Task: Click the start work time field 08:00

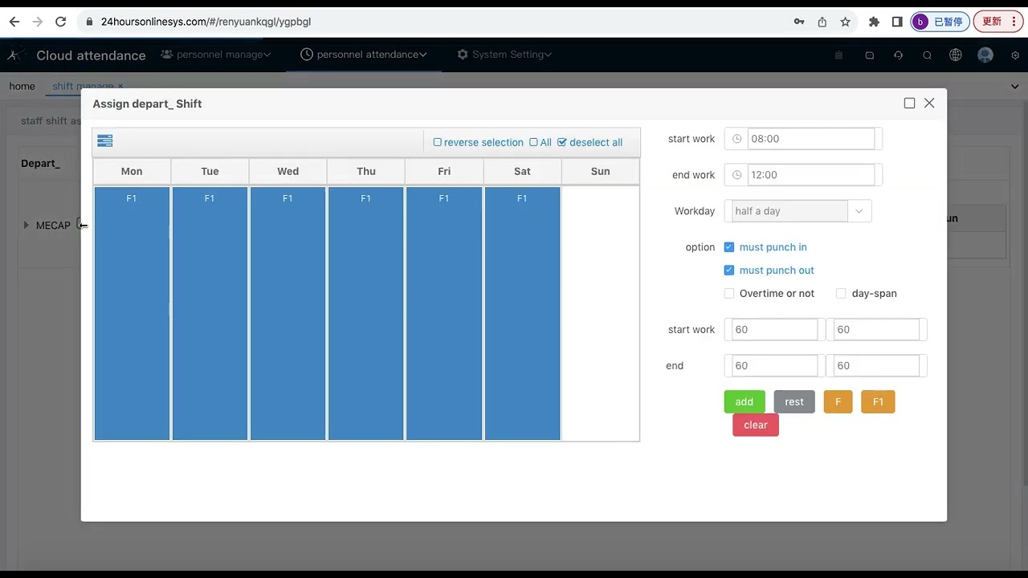Action: (811, 139)
